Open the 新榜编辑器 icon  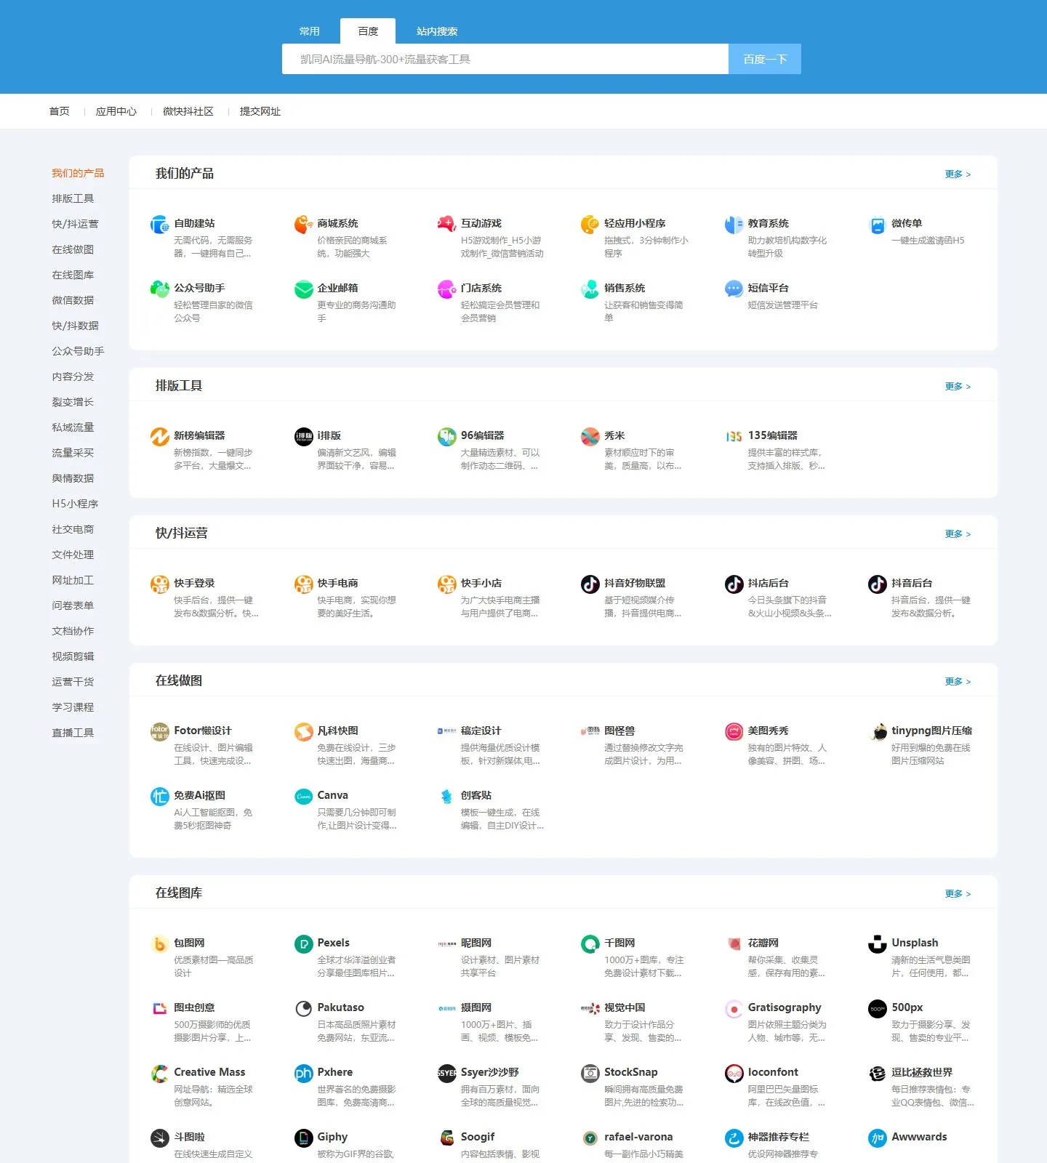[159, 437]
